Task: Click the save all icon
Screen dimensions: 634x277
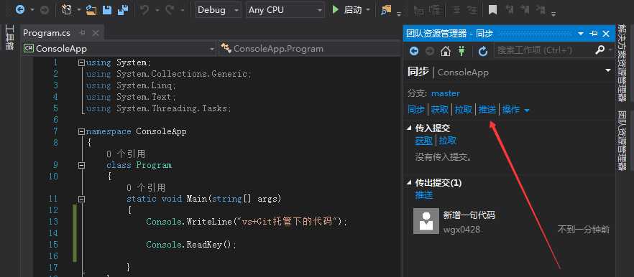Action: (123, 10)
